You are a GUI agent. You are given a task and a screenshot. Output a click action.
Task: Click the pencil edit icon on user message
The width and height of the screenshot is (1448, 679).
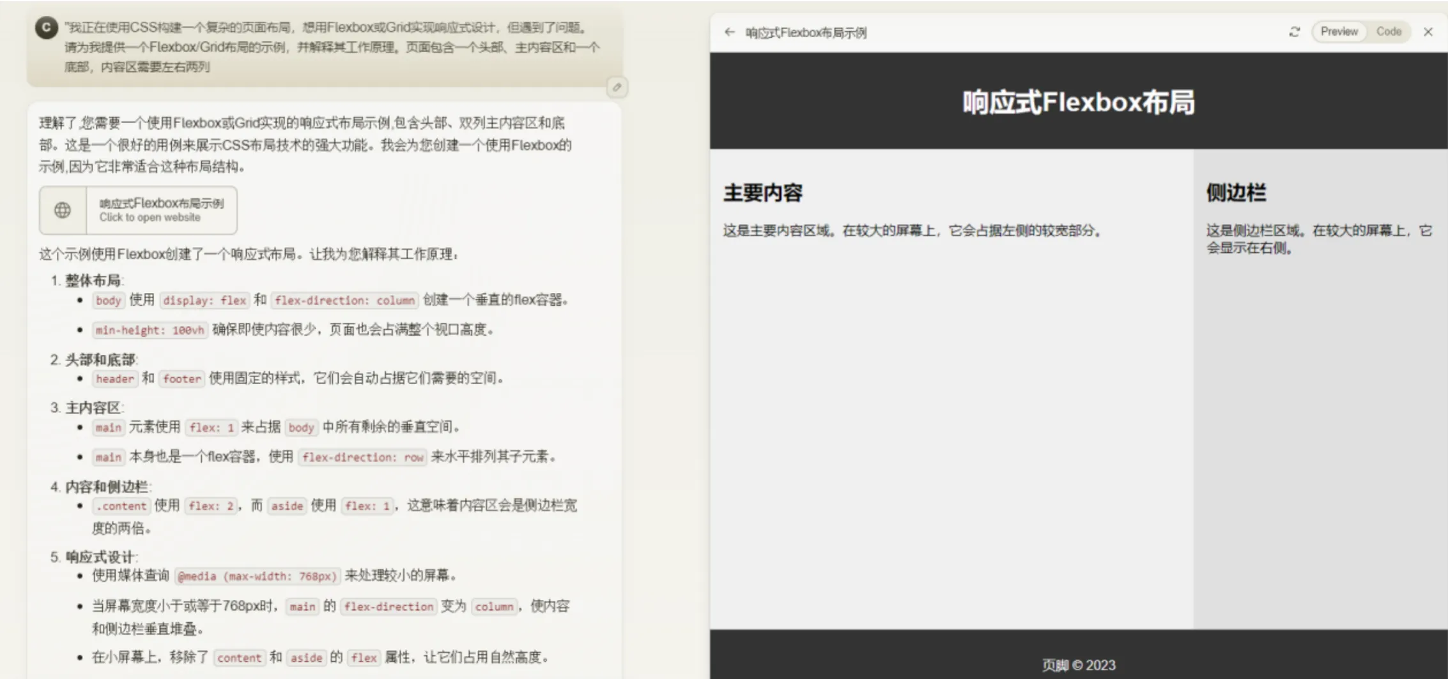pos(617,87)
